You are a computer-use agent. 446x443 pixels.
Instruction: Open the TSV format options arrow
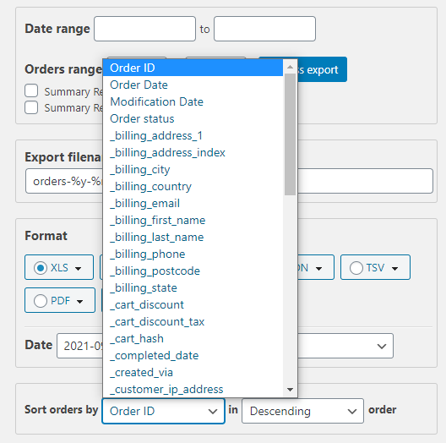point(394,268)
